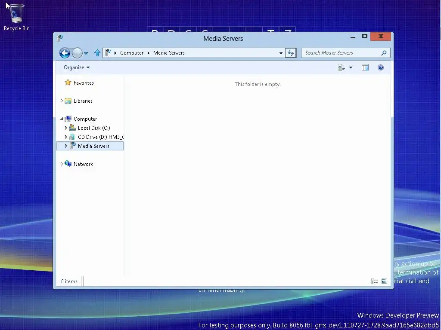Open the Recycle Bin desktop icon

[17, 17]
